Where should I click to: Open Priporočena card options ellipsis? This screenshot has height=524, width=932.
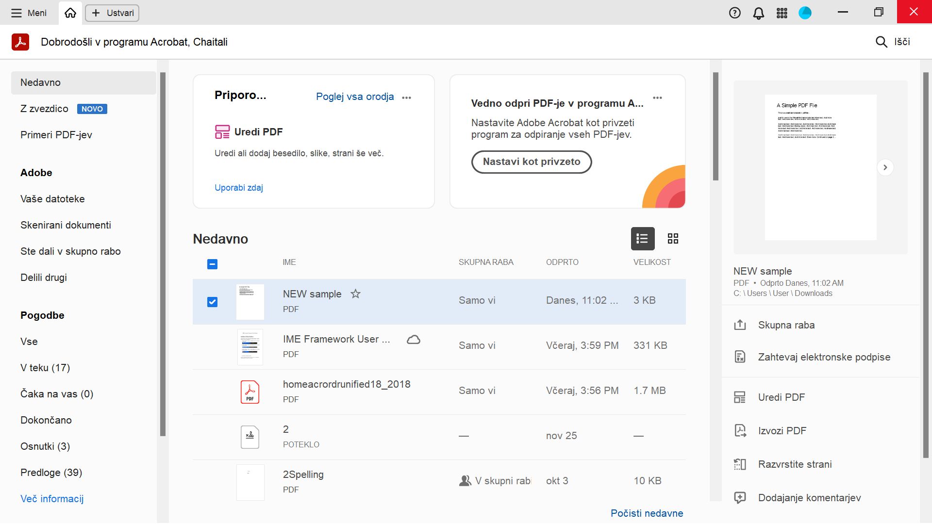406,98
